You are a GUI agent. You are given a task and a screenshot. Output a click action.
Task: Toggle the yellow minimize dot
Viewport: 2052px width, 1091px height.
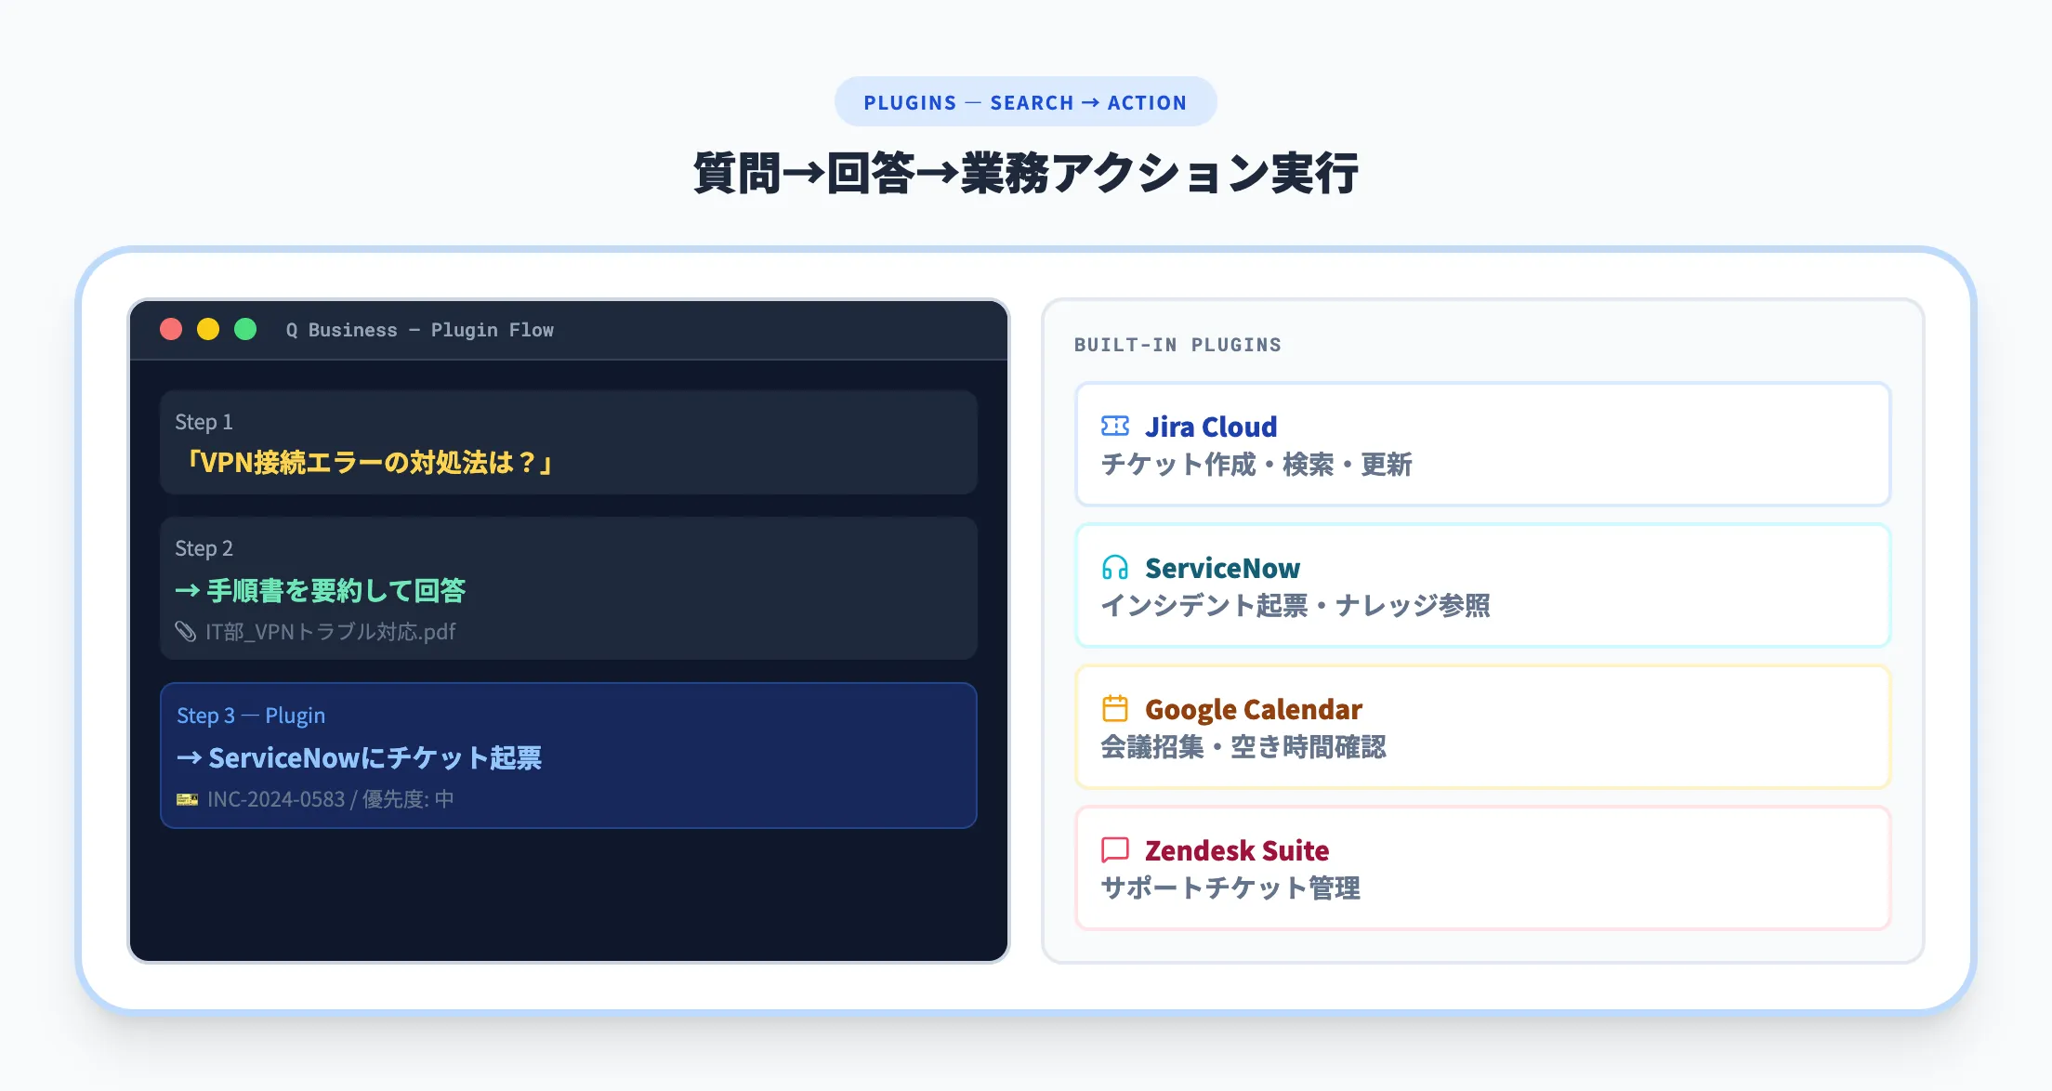tap(207, 329)
